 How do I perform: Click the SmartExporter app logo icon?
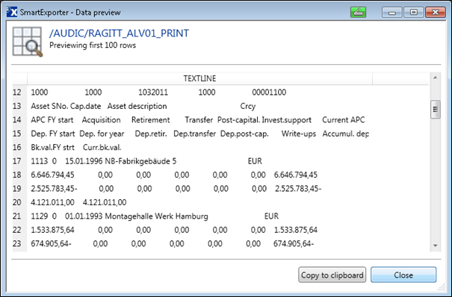pyautogui.click(x=12, y=12)
